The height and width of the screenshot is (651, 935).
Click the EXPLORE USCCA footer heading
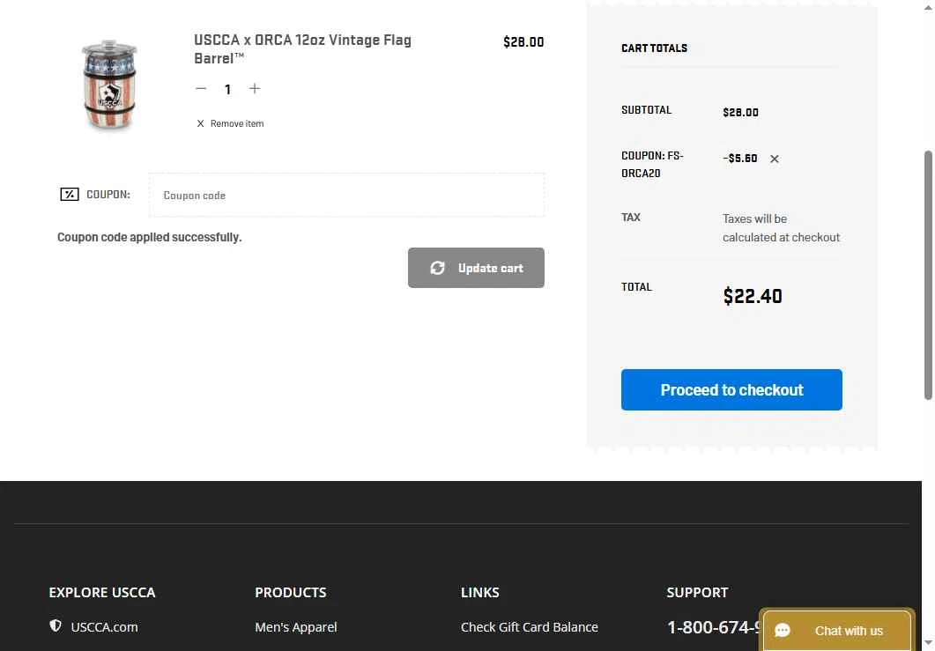click(102, 593)
